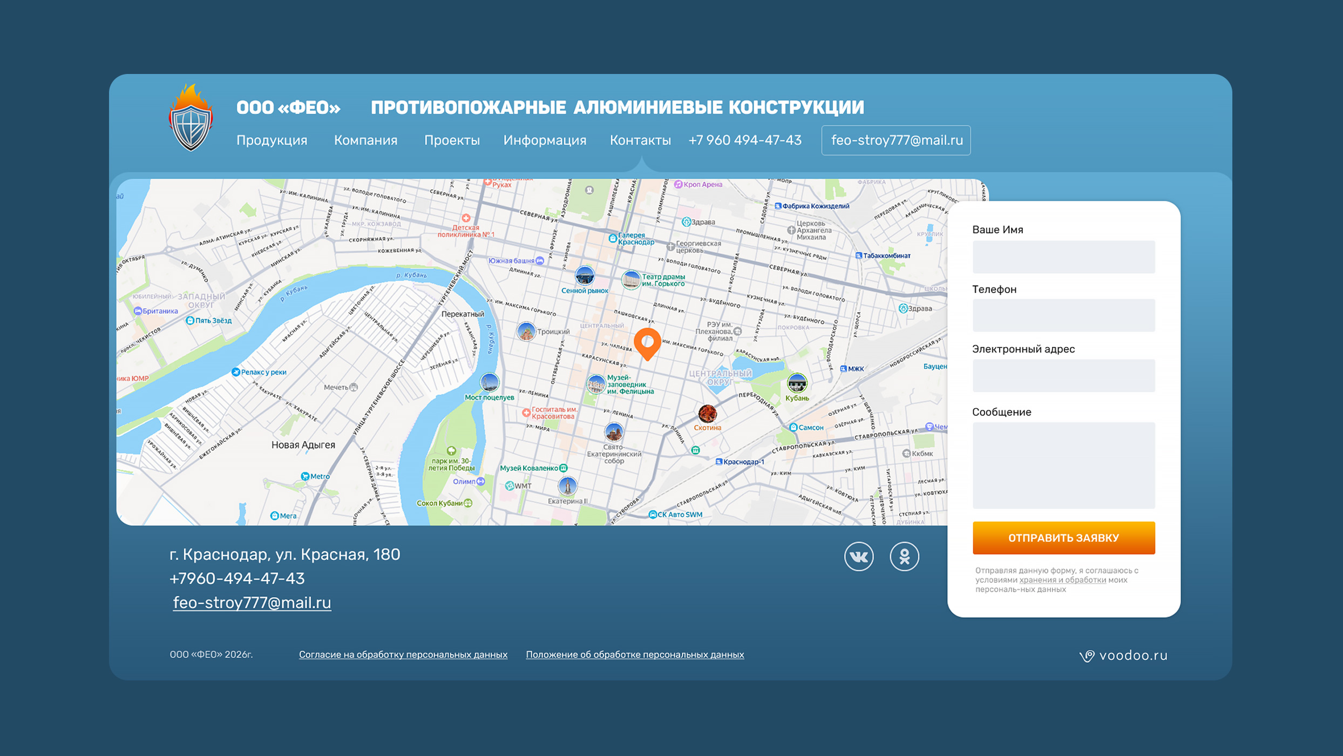This screenshot has height=756, width=1343.
Task: Open the Продукция menu item
Action: click(272, 140)
